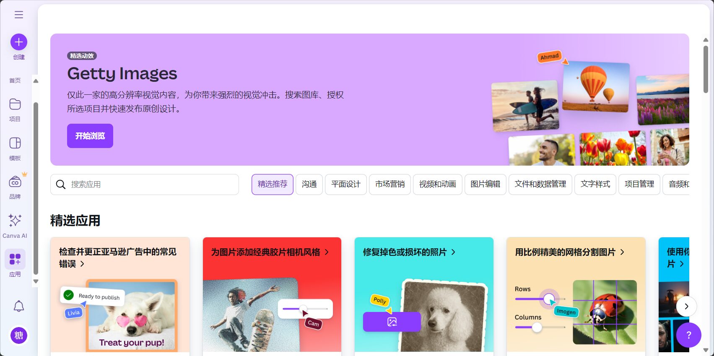The width and height of the screenshot is (714, 356).
Task: Click the carousel next arrow button
Action: point(686,307)
